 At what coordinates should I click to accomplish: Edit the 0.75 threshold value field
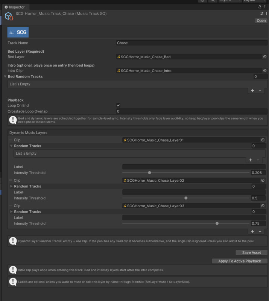point(258,223)
